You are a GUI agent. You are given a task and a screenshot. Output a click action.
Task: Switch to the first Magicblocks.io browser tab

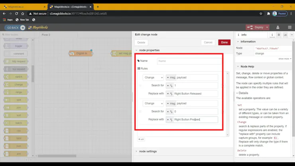point(24,7)
